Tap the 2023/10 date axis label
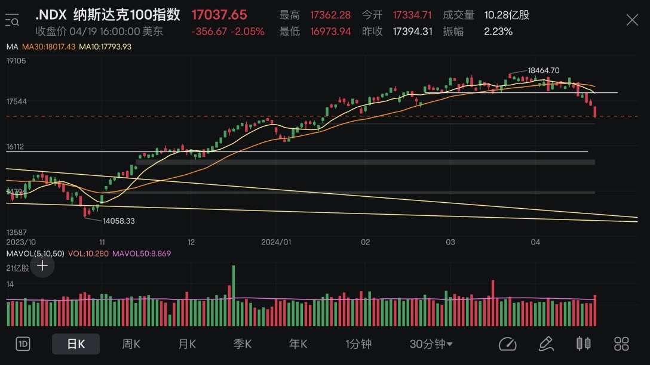The width and height of the screenshot is (650, 365). coord(21,242)
